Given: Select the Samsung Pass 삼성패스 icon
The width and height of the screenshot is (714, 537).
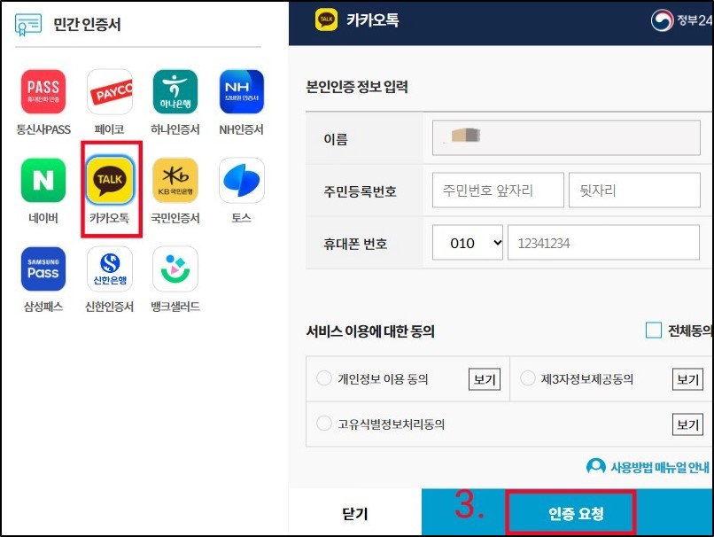Looking at the screenshot, I should 43,268.
